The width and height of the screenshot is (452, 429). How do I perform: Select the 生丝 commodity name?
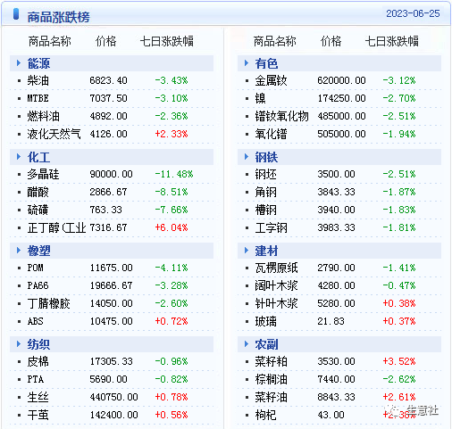click(x=38, y=397)
